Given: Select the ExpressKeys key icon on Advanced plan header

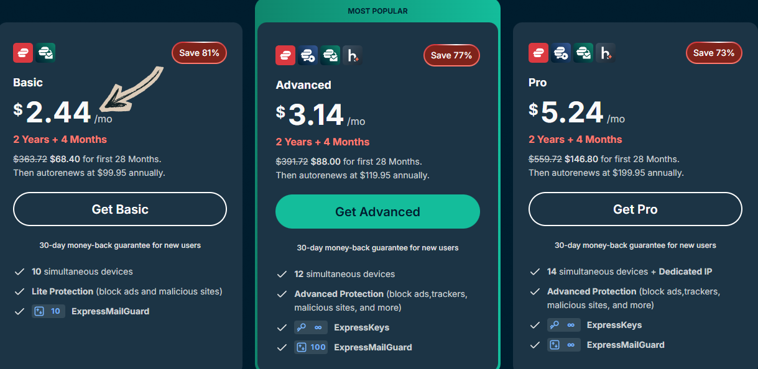Looking at the screenshot, I should pyautogui.click(x=307, y=55).
